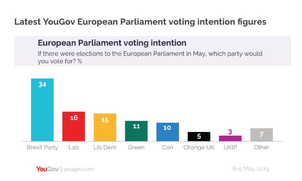
Task: Click the 3 value above UKIP bar
Action: click(230, 132)
